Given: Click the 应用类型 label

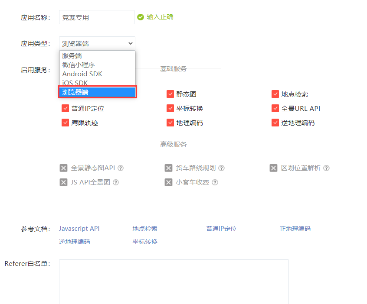Looking at the screenshot, I should point(35,43).
